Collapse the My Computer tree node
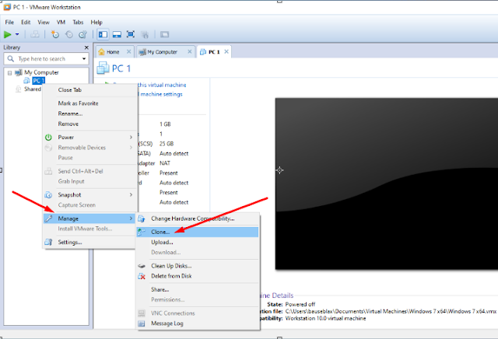 9,73
